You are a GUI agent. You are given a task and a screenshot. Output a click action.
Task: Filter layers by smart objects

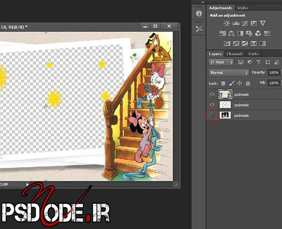277,62
